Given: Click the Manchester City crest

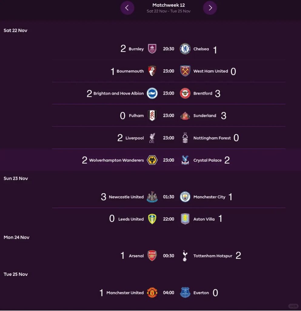Looking at the screenshot, I should pos(185,197).
